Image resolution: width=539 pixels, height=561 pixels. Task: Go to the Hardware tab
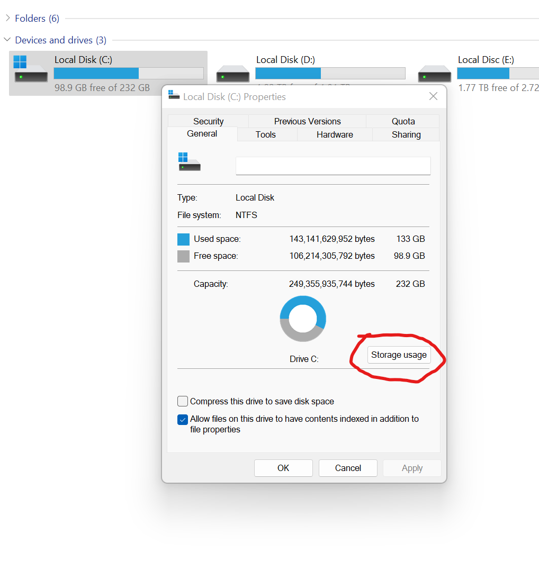(335, 134)
